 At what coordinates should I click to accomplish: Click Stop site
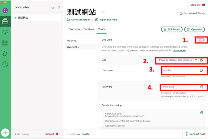click(x=198, y=5)
